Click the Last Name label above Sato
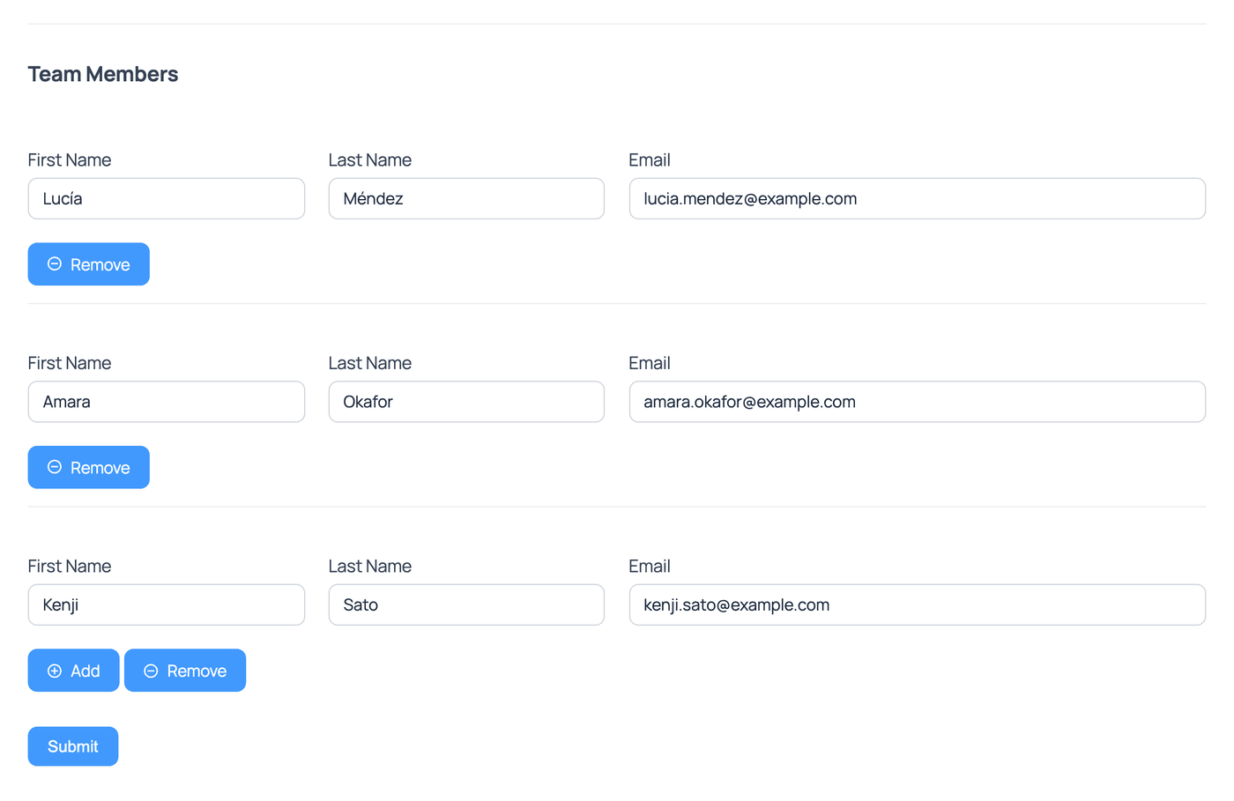1234x801 pixels. [370, 566]
